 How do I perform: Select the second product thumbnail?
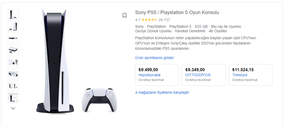click(x=13, y=26)
